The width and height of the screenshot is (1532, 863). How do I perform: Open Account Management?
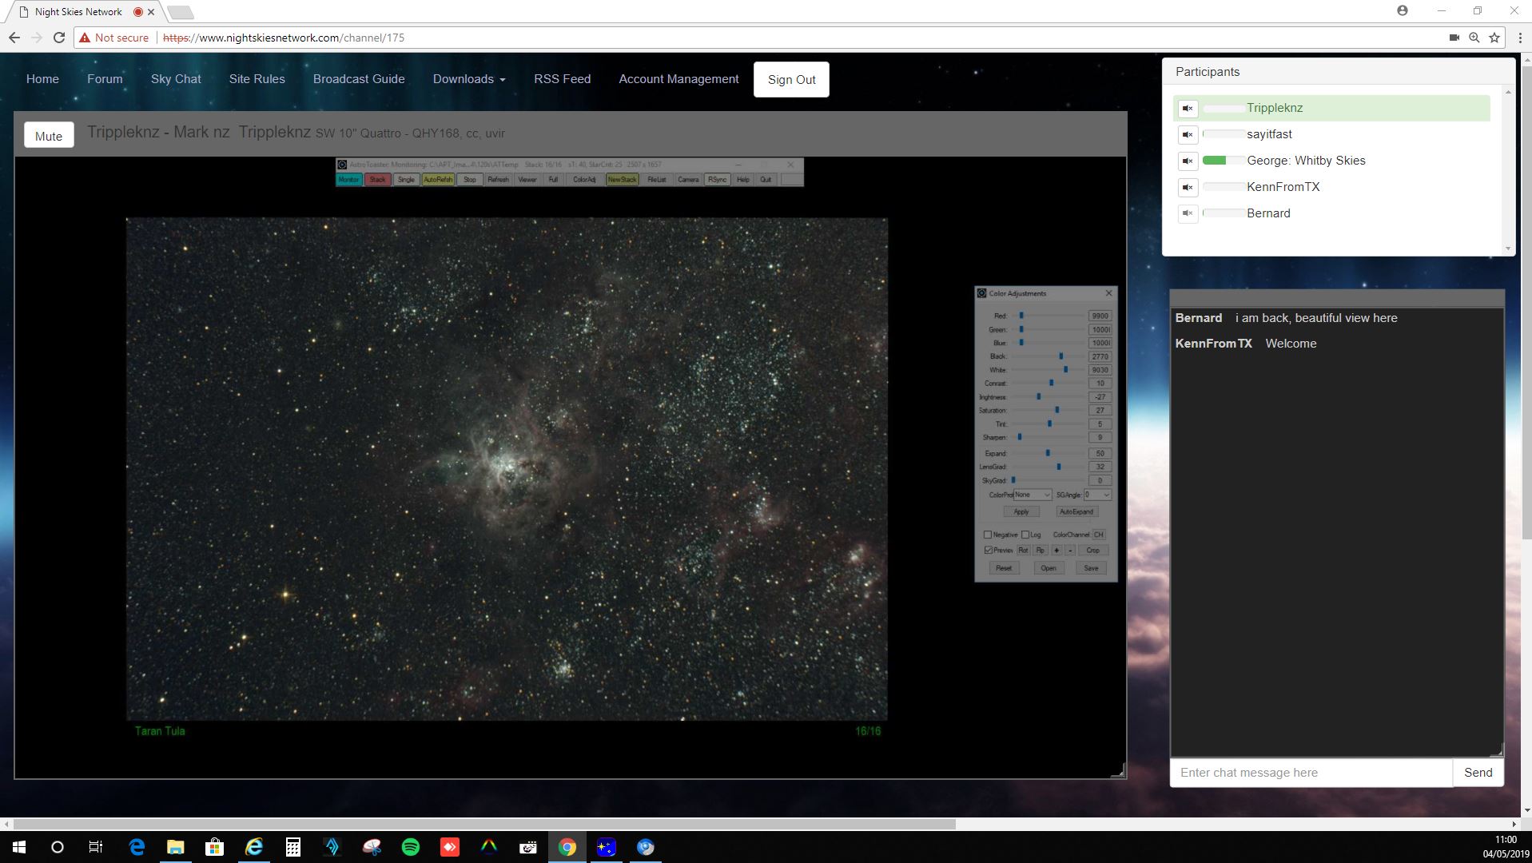point(678,79)
